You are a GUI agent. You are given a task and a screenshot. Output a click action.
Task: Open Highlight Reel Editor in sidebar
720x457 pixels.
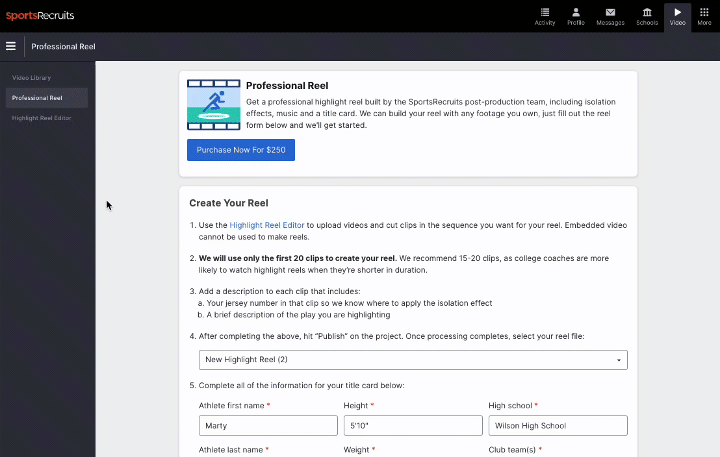(x=42, y=118)
